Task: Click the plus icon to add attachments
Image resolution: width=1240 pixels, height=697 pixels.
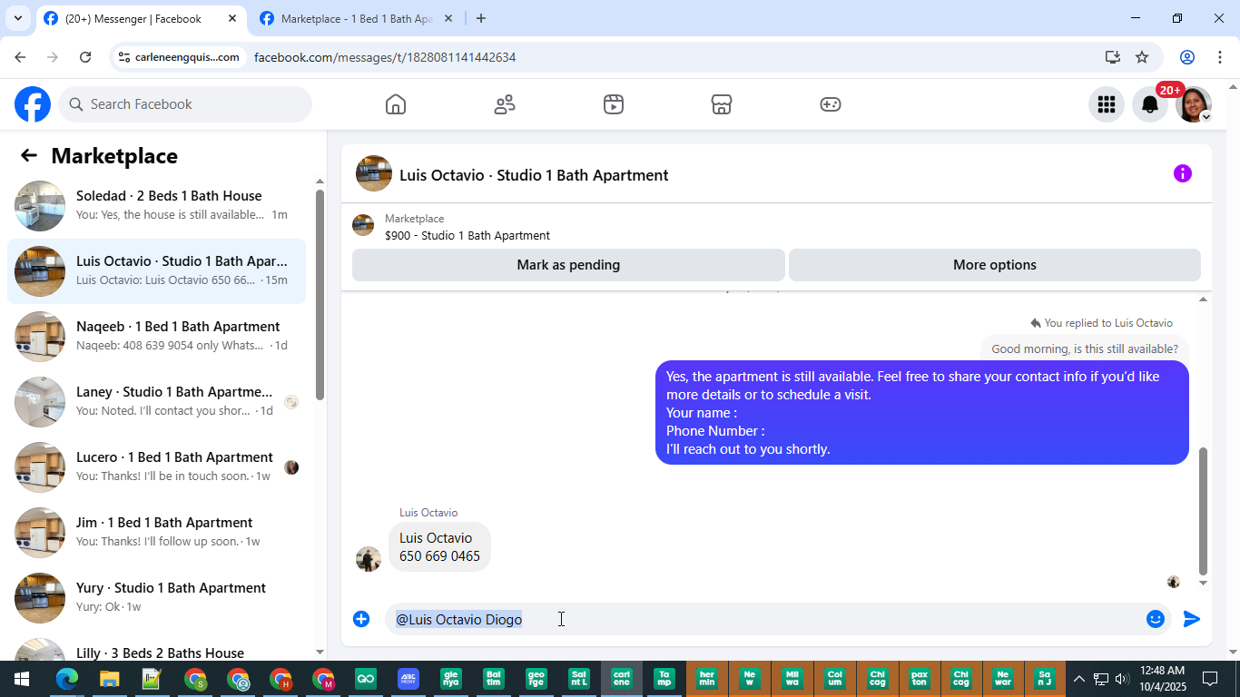Action: pyautogui.click(x=361, y=619)
